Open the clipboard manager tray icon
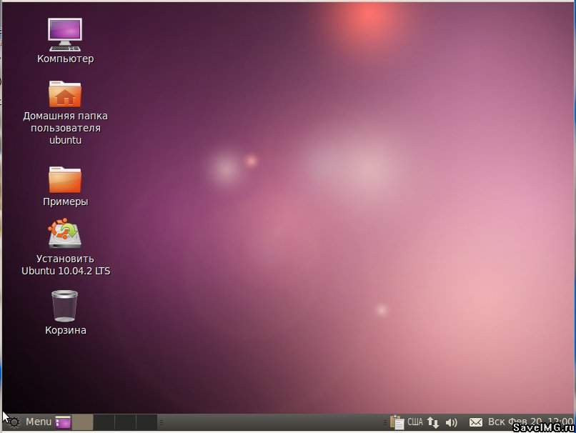The image size is (576, 433). pyautogui.click(x=397, y=422)
